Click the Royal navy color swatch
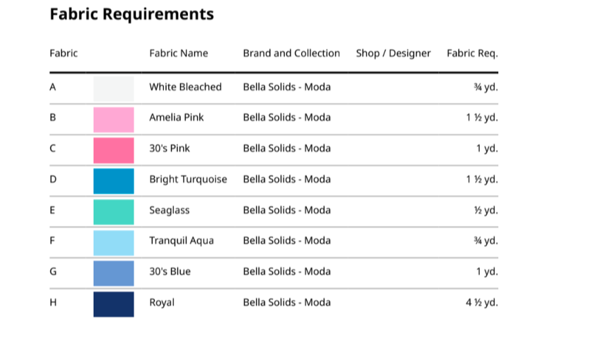 113,304
